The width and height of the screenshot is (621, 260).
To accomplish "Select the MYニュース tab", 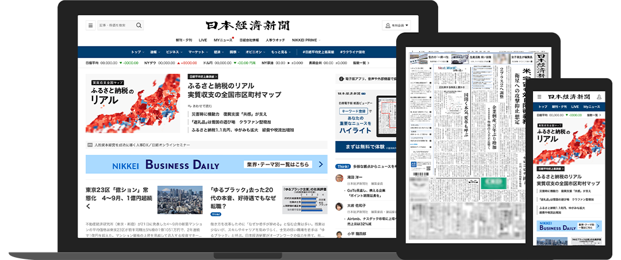I will pos(223,40).
